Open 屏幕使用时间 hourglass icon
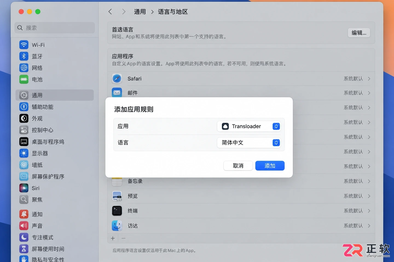 point(24,249)
